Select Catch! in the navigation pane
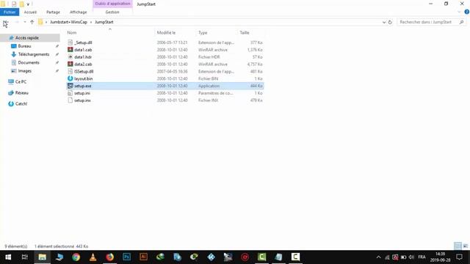The image size is (470, 264). click(21, 104)
